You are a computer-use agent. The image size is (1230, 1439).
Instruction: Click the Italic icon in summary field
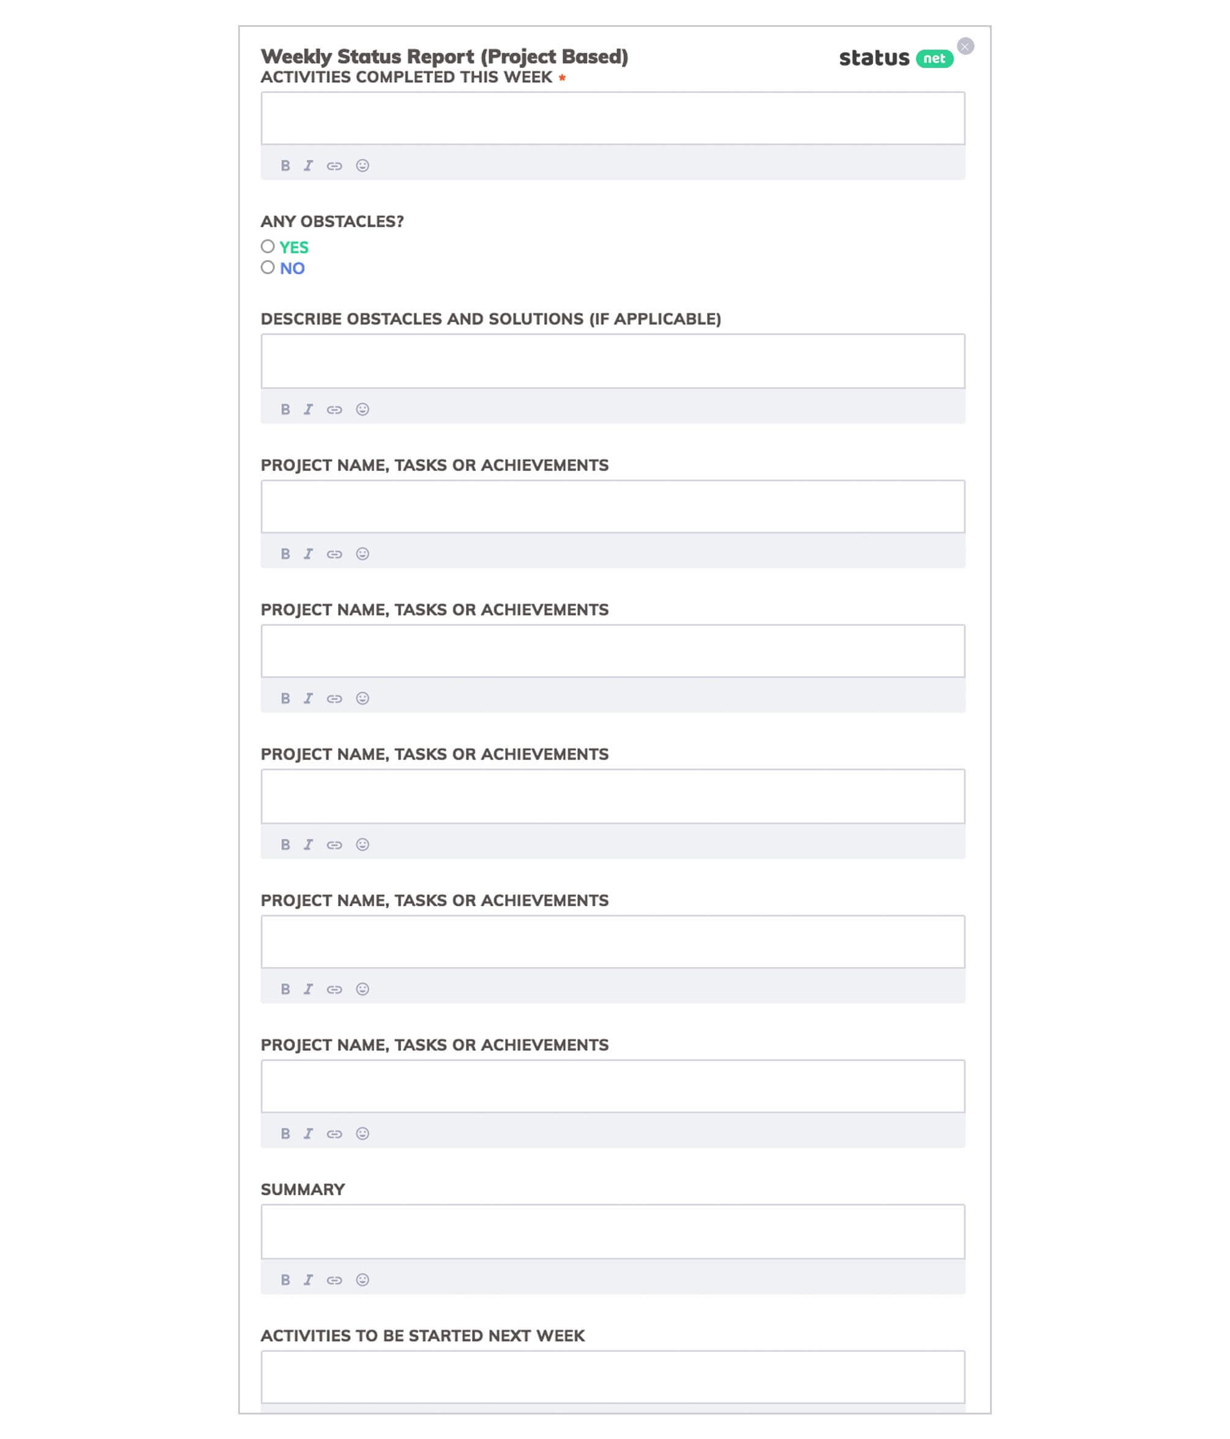coord(309,1279)
